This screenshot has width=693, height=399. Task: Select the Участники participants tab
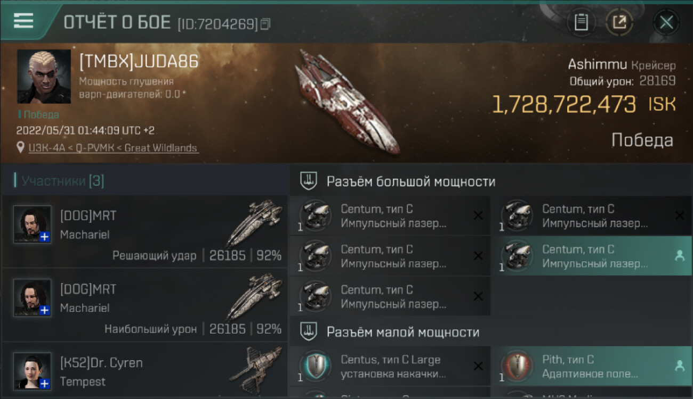click(x=59, y=181)
